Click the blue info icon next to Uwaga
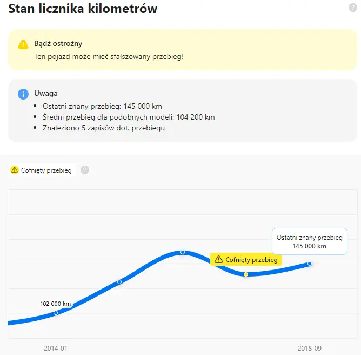This screenshot has height=355, width=361. click(x=23, y=94)
